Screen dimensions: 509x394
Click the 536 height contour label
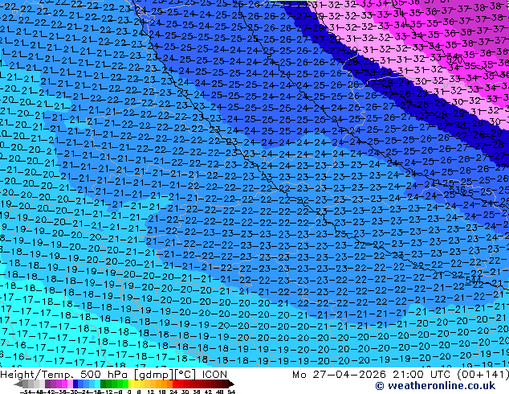pos(458,190)
